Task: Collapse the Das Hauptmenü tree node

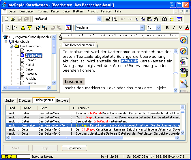Action: pos(11,46)
